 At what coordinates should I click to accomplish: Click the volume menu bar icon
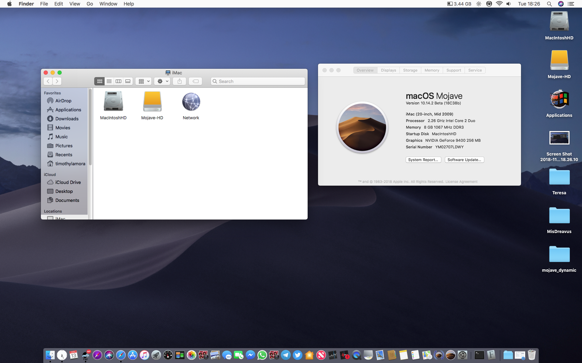pyautogui.click(x=509, y=4)
